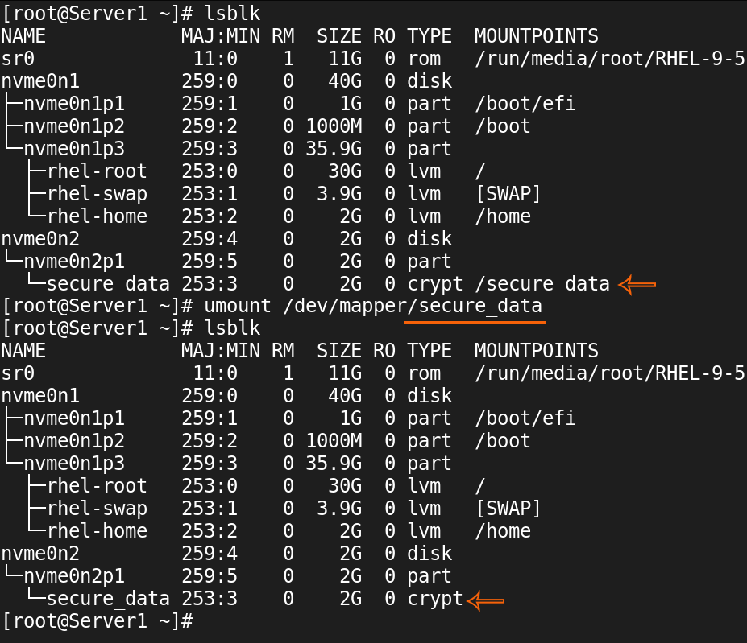
Task: Click the sr0 name in the first lsblk output
Action: tap(18, 59)
